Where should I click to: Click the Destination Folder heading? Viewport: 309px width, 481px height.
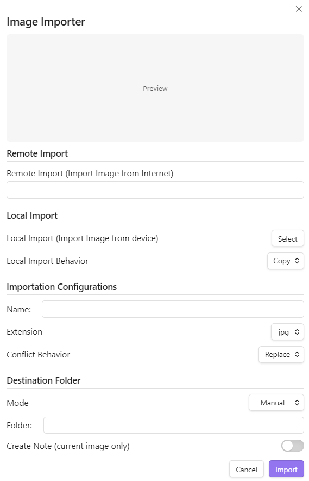(x=43, y=380)
